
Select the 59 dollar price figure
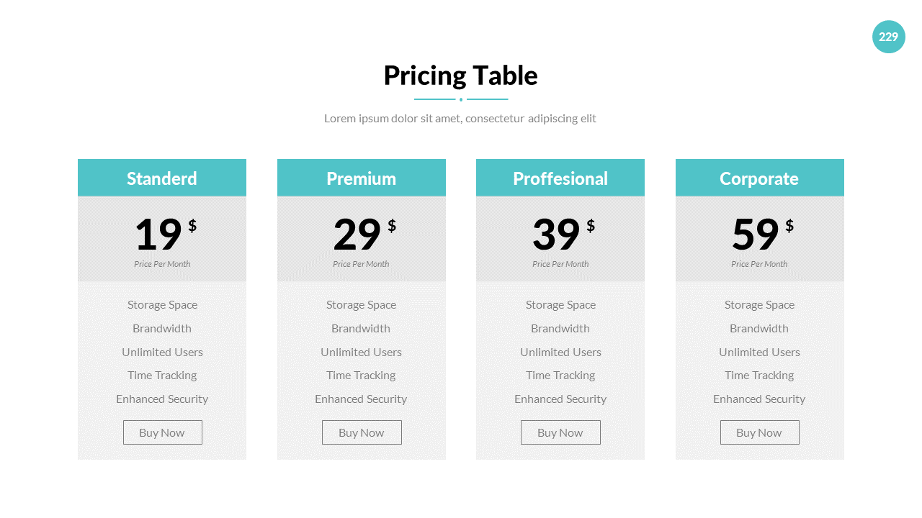[756, 235]
